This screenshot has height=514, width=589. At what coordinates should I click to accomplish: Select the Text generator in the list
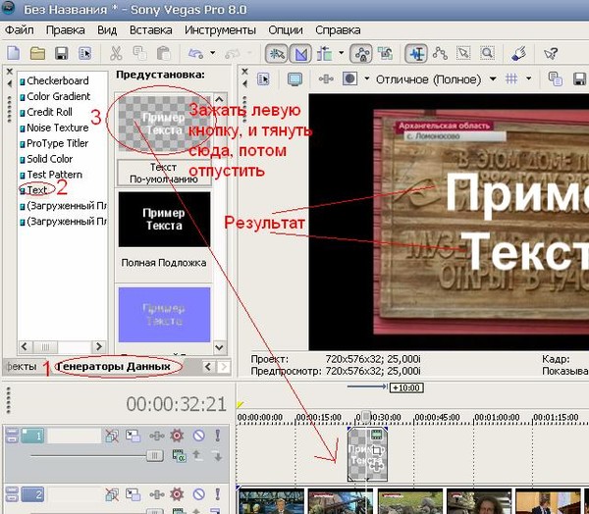tap(37, 189)
